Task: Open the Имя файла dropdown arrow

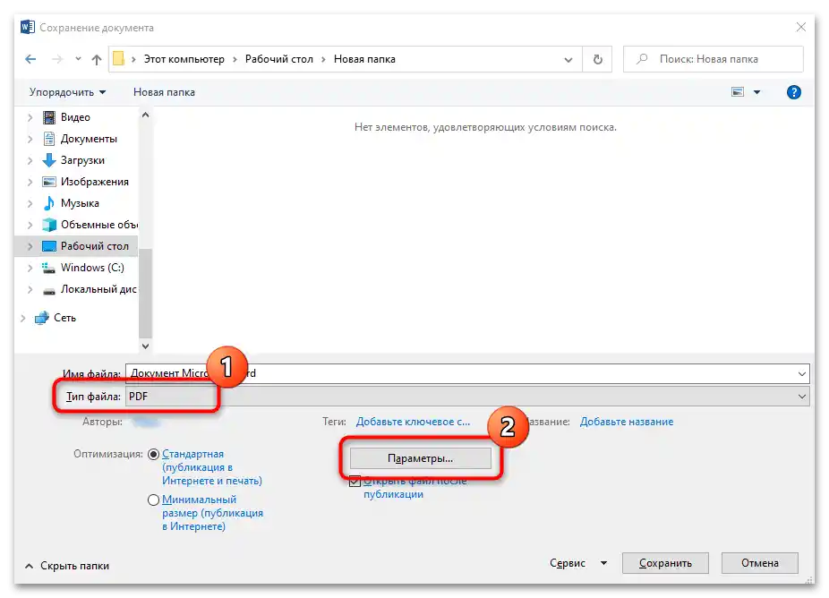Action: 801,374
